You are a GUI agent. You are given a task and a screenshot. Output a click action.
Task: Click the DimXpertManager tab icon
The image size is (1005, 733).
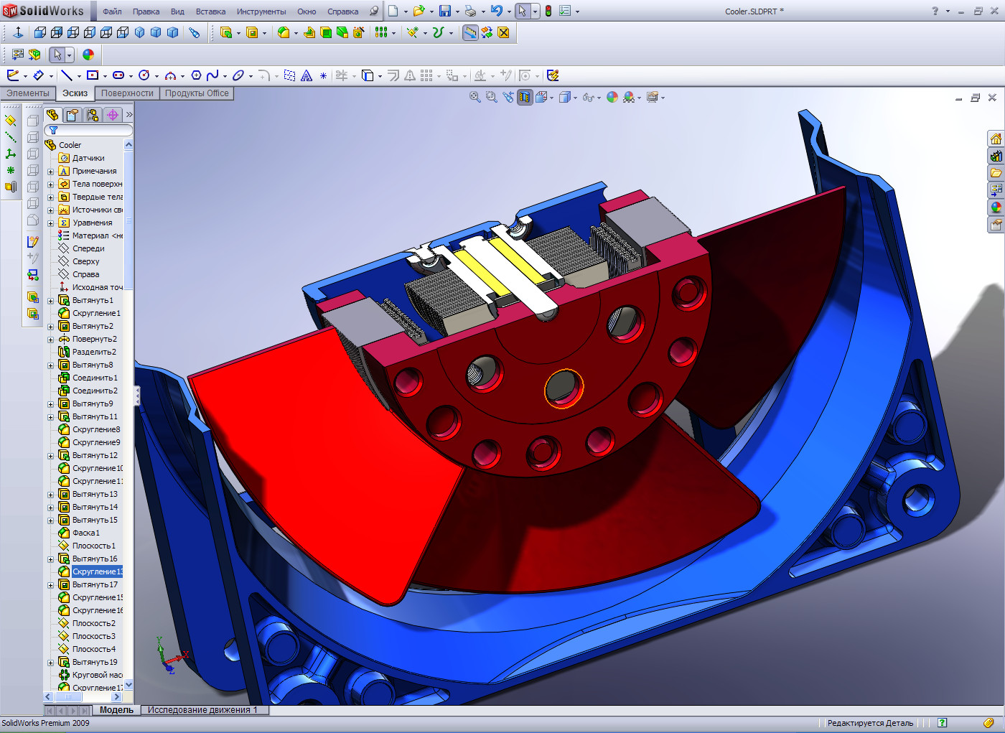(x=113, y=115)
